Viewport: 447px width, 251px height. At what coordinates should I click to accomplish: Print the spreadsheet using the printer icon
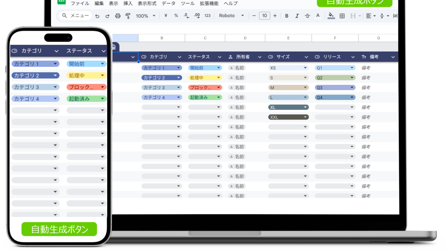coord(118,16)
